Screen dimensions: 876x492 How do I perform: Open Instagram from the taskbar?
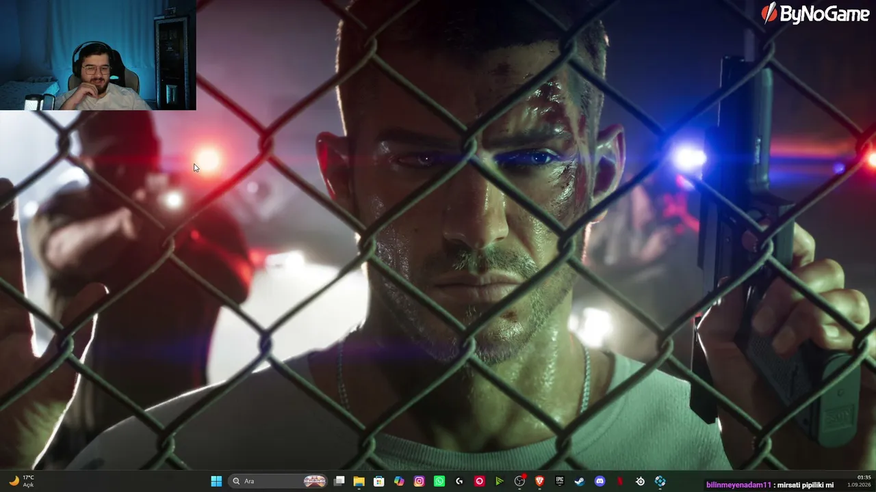pos(419,481)
